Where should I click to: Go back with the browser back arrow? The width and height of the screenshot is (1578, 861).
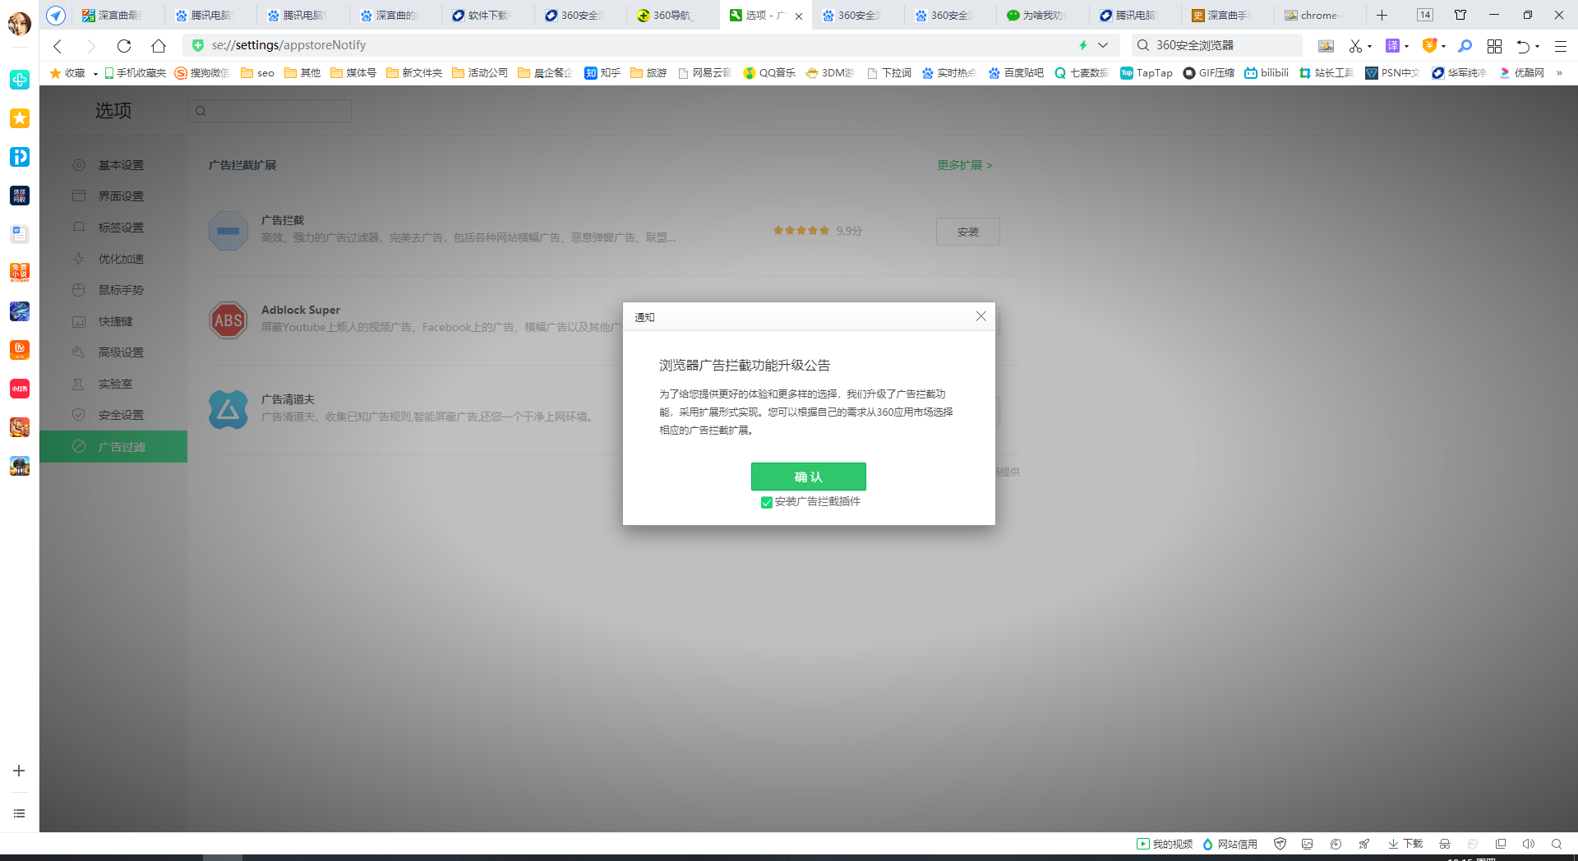click(x=58, y=46)
